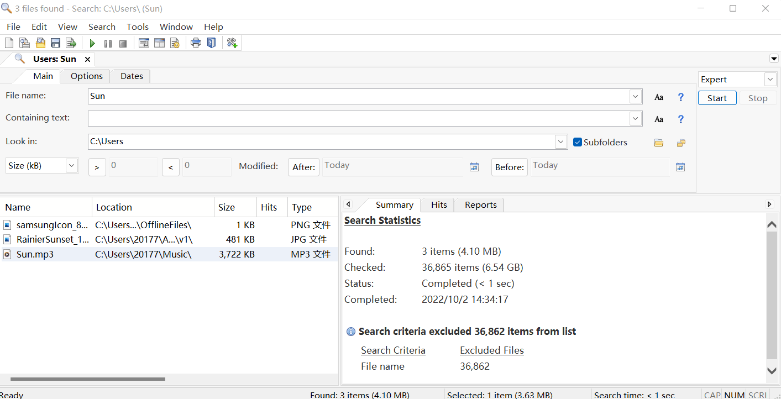Click the green play arrow toolbar icon
The height and width of the screenshot is (399, 781).
(92, 43)
